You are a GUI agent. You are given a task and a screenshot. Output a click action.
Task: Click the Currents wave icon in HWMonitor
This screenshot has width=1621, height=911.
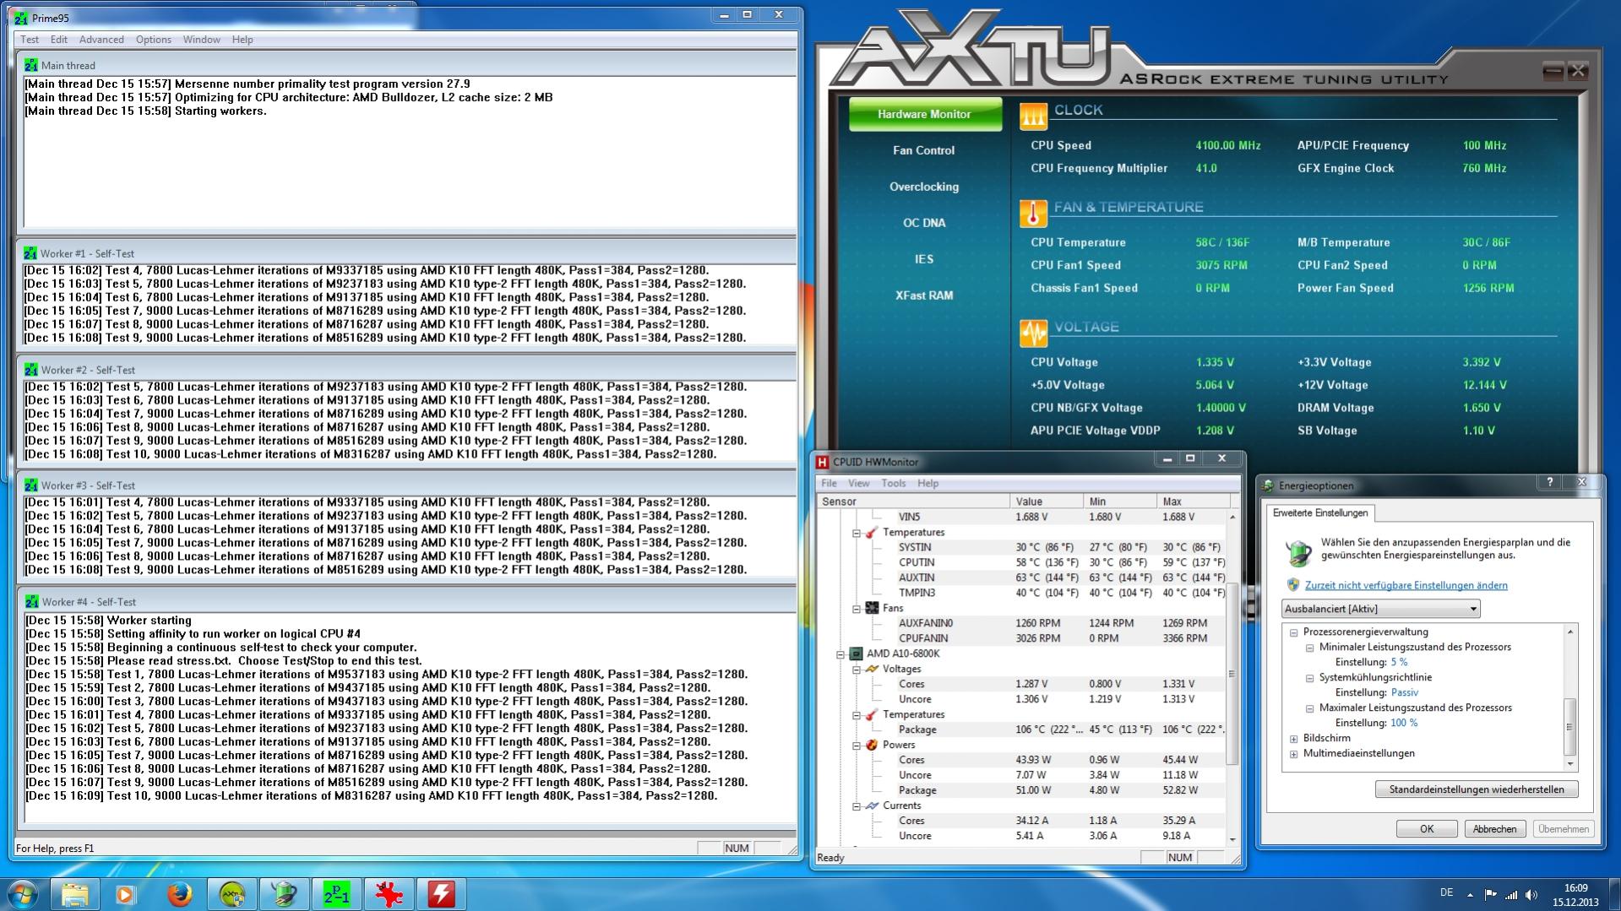pyautogui.click(x=872, y=805)
